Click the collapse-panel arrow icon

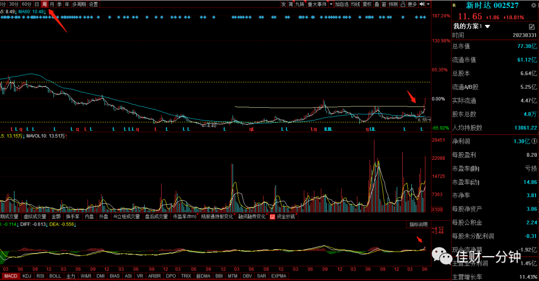click(x=422, y=4)
